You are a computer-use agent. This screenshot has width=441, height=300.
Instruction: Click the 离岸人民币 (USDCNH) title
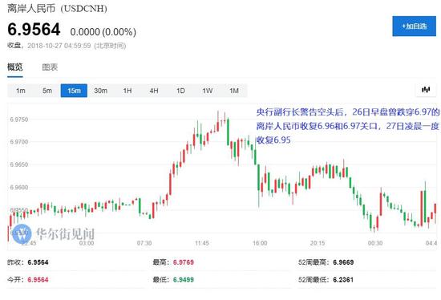pyautogui.click(x=57, y=8)
